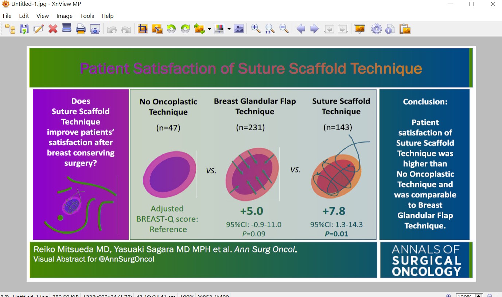
Task: Rotate image left with green counterclockwise arrow
Action: (x=171, y=29)
